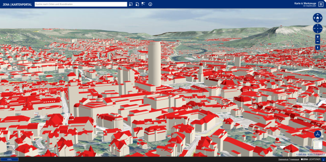The width and height of the screenshot is (326, 162).
Task: Toggle the 3D view mode round button
Action: pyautogui.click(x=318, y=134)
